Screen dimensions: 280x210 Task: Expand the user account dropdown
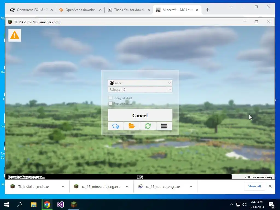coord(170,83)
